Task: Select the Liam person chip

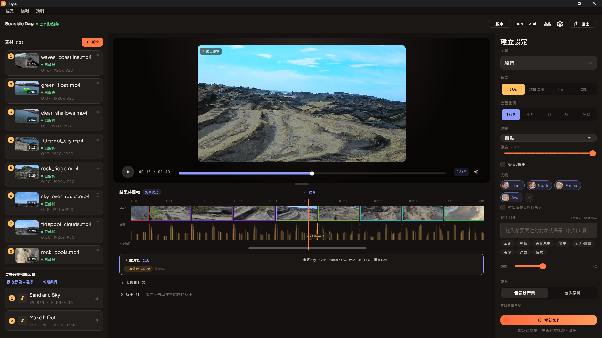Action: click(512, 185)
